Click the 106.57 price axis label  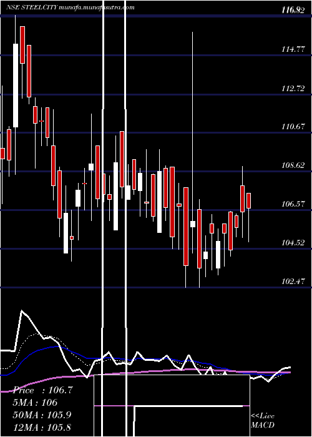click(293, 204)
